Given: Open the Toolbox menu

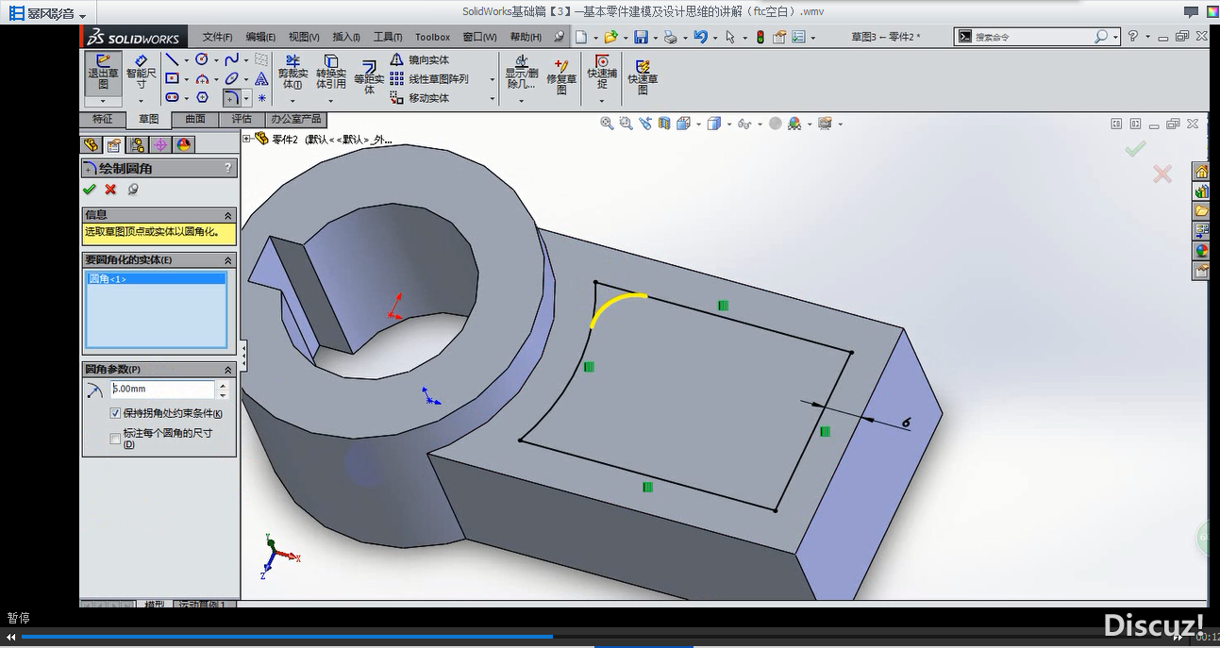Looking at the screenshot, I should [432, 37].
